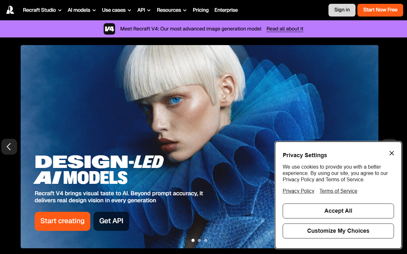Select the first carousel dot
Image resolution: width=407 pixels, height=254 pixels.
point(193,240)
